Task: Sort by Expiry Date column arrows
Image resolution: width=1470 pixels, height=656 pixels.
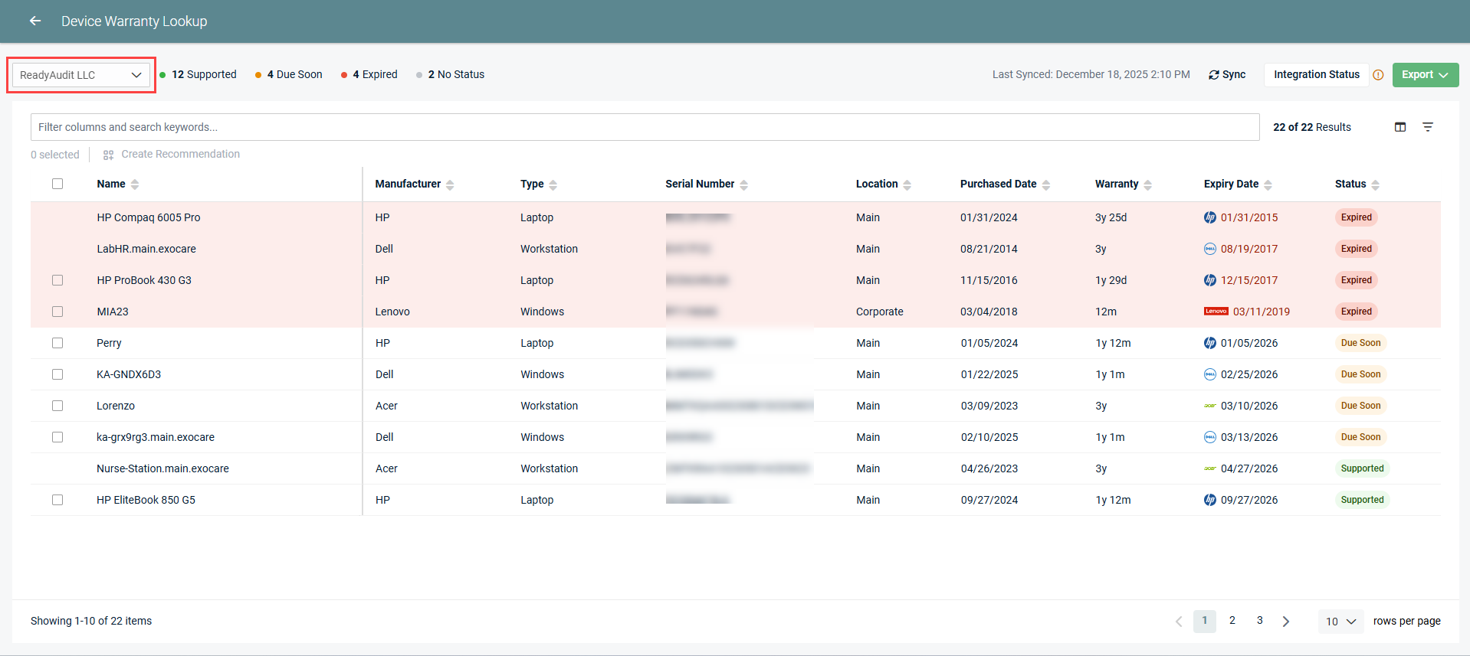Action: pyautogui.click(x=1268, y=184)
